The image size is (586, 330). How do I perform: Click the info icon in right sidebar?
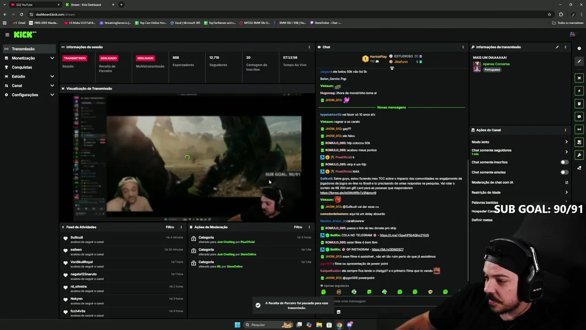pyautogui.click(x=579, y=48)
